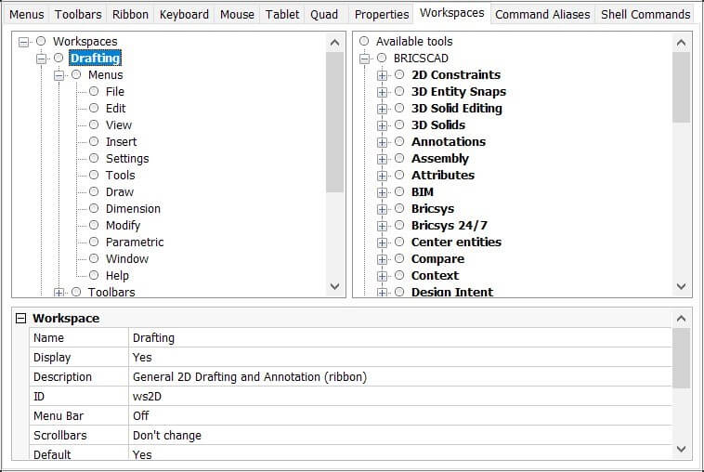
Task: Select the Dimension menu entry
Action: coord(133,209)
